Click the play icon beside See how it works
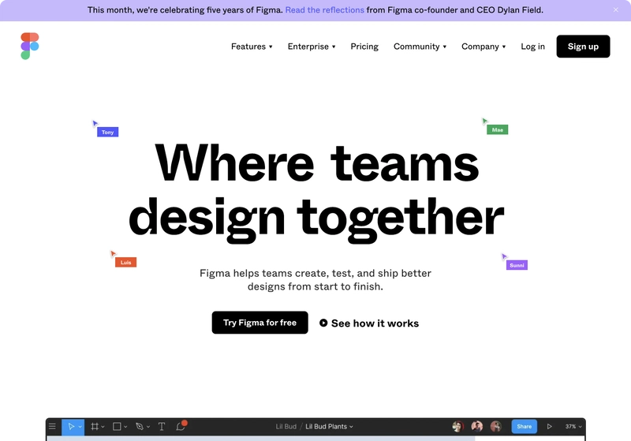The height and width of the screenshot is (441, 631). pos(323,323)
